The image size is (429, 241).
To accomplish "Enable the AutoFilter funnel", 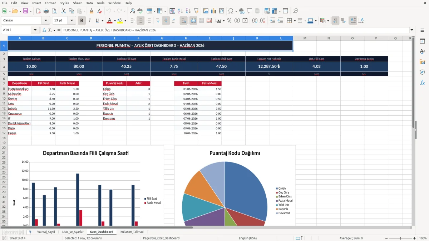I will [196, 11].
